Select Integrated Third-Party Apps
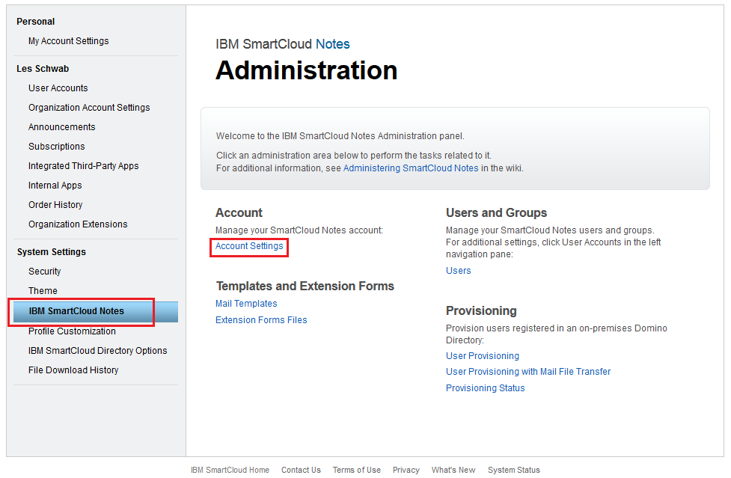 pyautogui.click(x=83, y=166)
